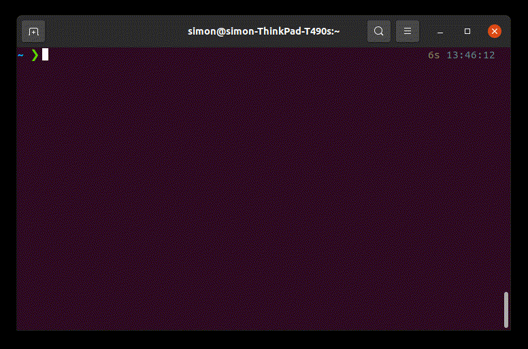Viewport: 528px width, 349px height.
Task: Open the hamburger menu
Action: point(408,31)
